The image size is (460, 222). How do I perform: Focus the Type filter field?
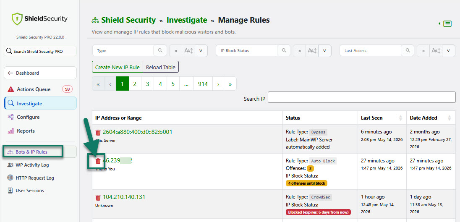123,50
